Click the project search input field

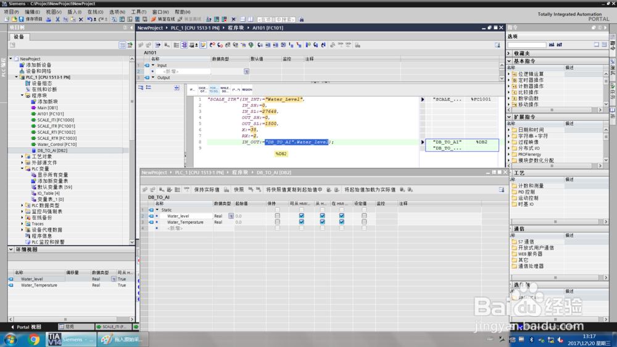click(276, 19)
